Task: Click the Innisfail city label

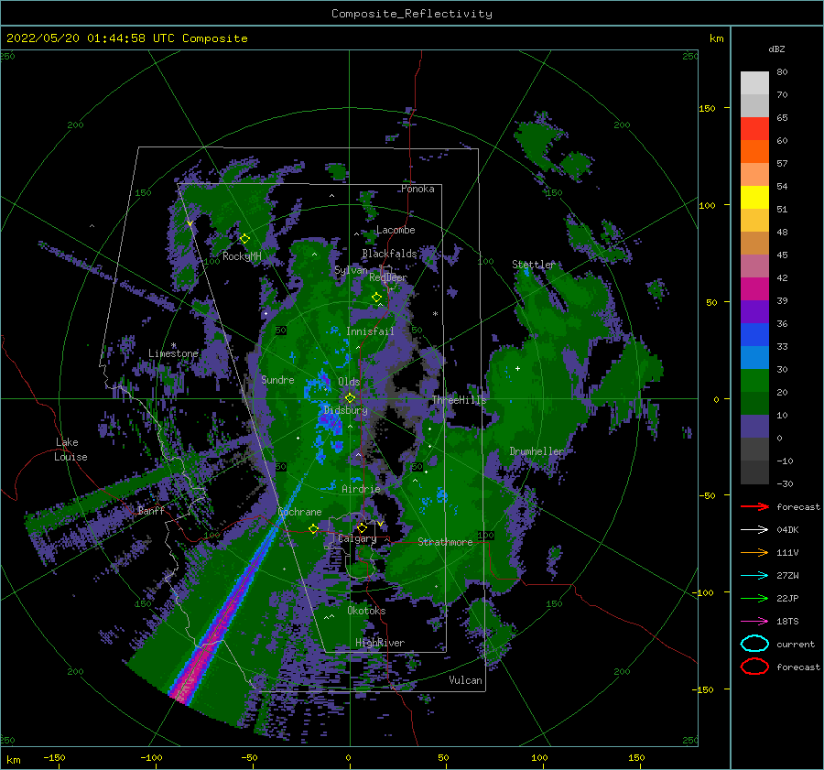Action: [x=370, y=331]
